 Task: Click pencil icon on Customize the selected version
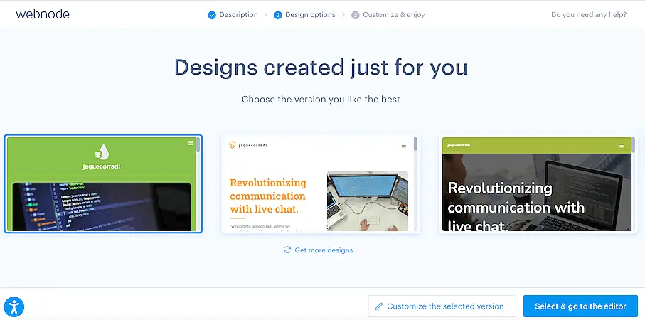click(379, 306)
